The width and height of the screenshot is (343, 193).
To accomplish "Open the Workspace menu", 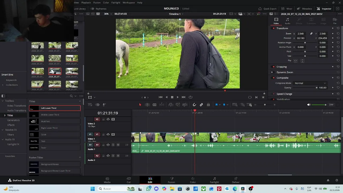I will [129, 3].
